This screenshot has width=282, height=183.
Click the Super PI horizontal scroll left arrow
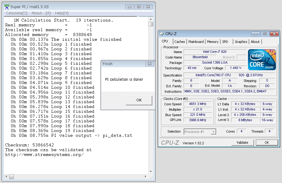click(7, 176)
